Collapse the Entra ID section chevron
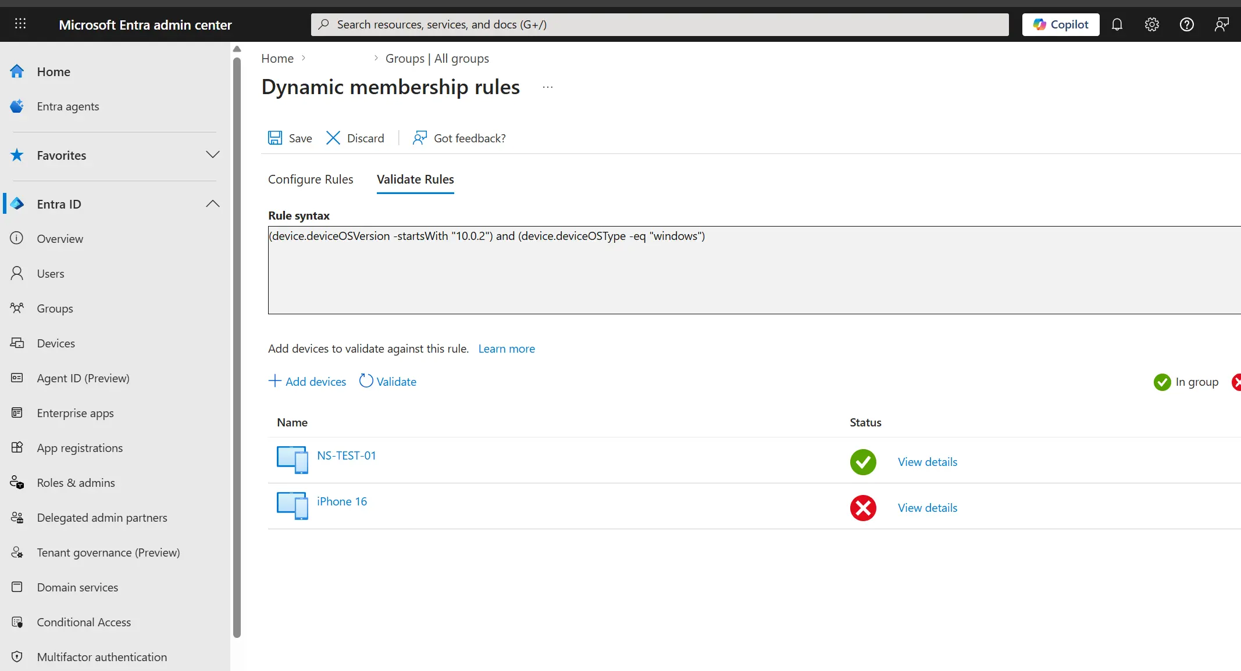The height and width of the screenshot is (671, 1241). click(213, 204)
